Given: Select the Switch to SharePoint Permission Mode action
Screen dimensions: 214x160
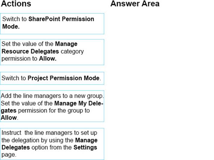Looking at the screenshot, I should coord(52,24).
